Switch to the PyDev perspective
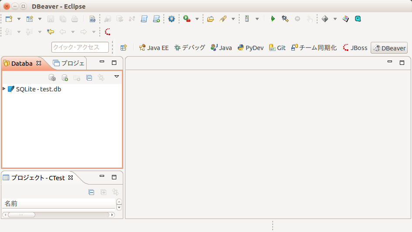This screenshot has width=412, height=232. point(250,48)
